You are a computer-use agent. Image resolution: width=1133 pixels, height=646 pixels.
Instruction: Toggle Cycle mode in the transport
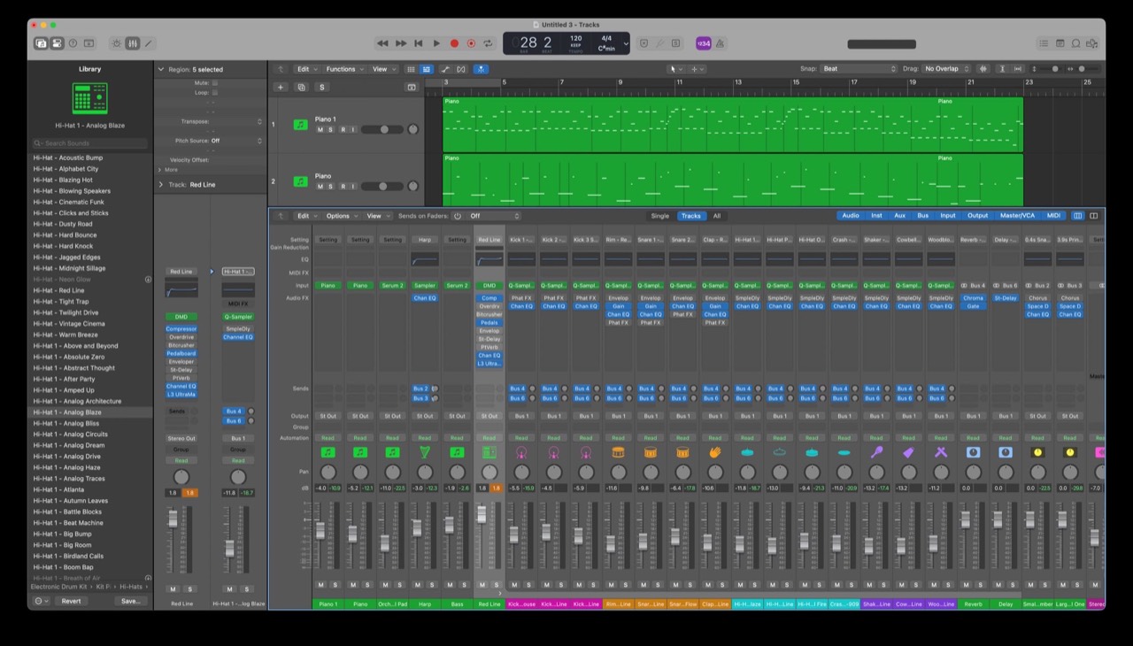coord(489,43)
